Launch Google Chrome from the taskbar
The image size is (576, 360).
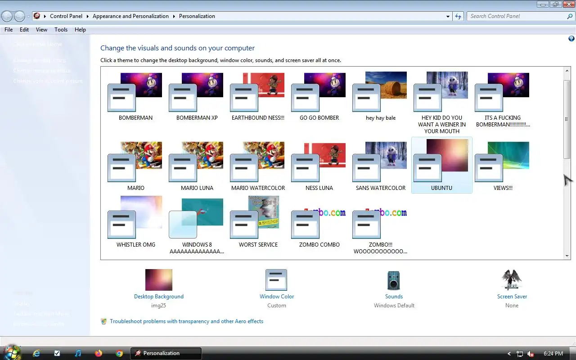point(119,353)
